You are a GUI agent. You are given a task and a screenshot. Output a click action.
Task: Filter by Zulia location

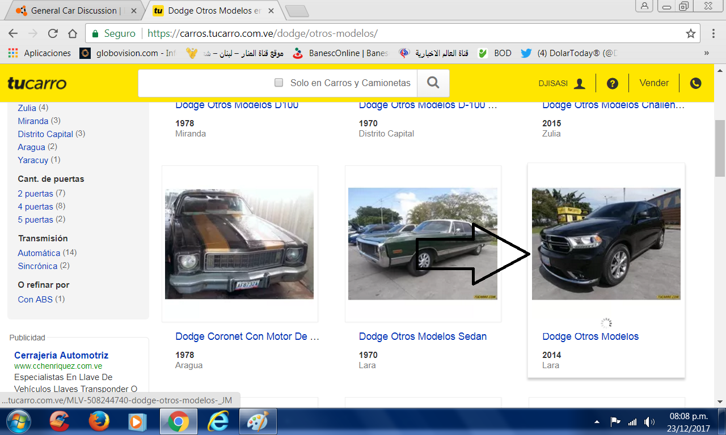27,108
